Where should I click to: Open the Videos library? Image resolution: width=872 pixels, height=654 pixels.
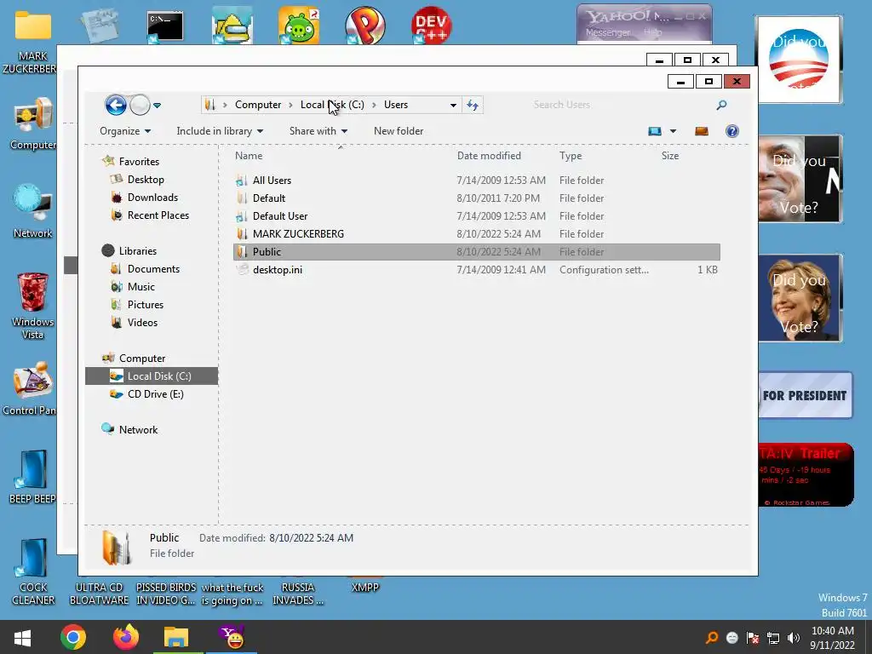[x=142, y=323]
